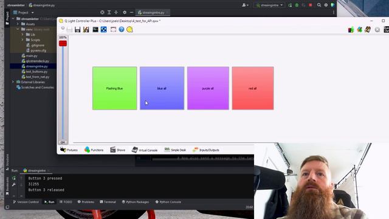Collapse the streaminter root folder
The height and width of the screenshot is (219, 389).
tap(13, 19)
